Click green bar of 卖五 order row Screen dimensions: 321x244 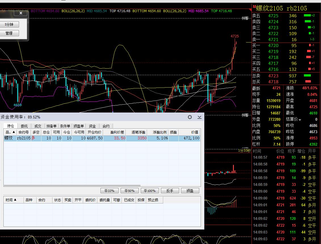pyautogui.click(x=307, y=16)
